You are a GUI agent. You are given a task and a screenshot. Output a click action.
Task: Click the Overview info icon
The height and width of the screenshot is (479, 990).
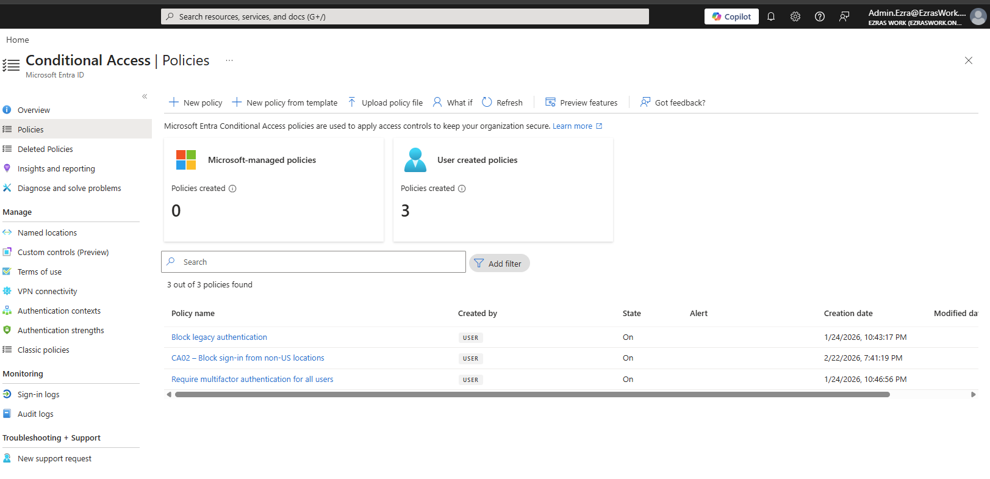coord(7,110)
